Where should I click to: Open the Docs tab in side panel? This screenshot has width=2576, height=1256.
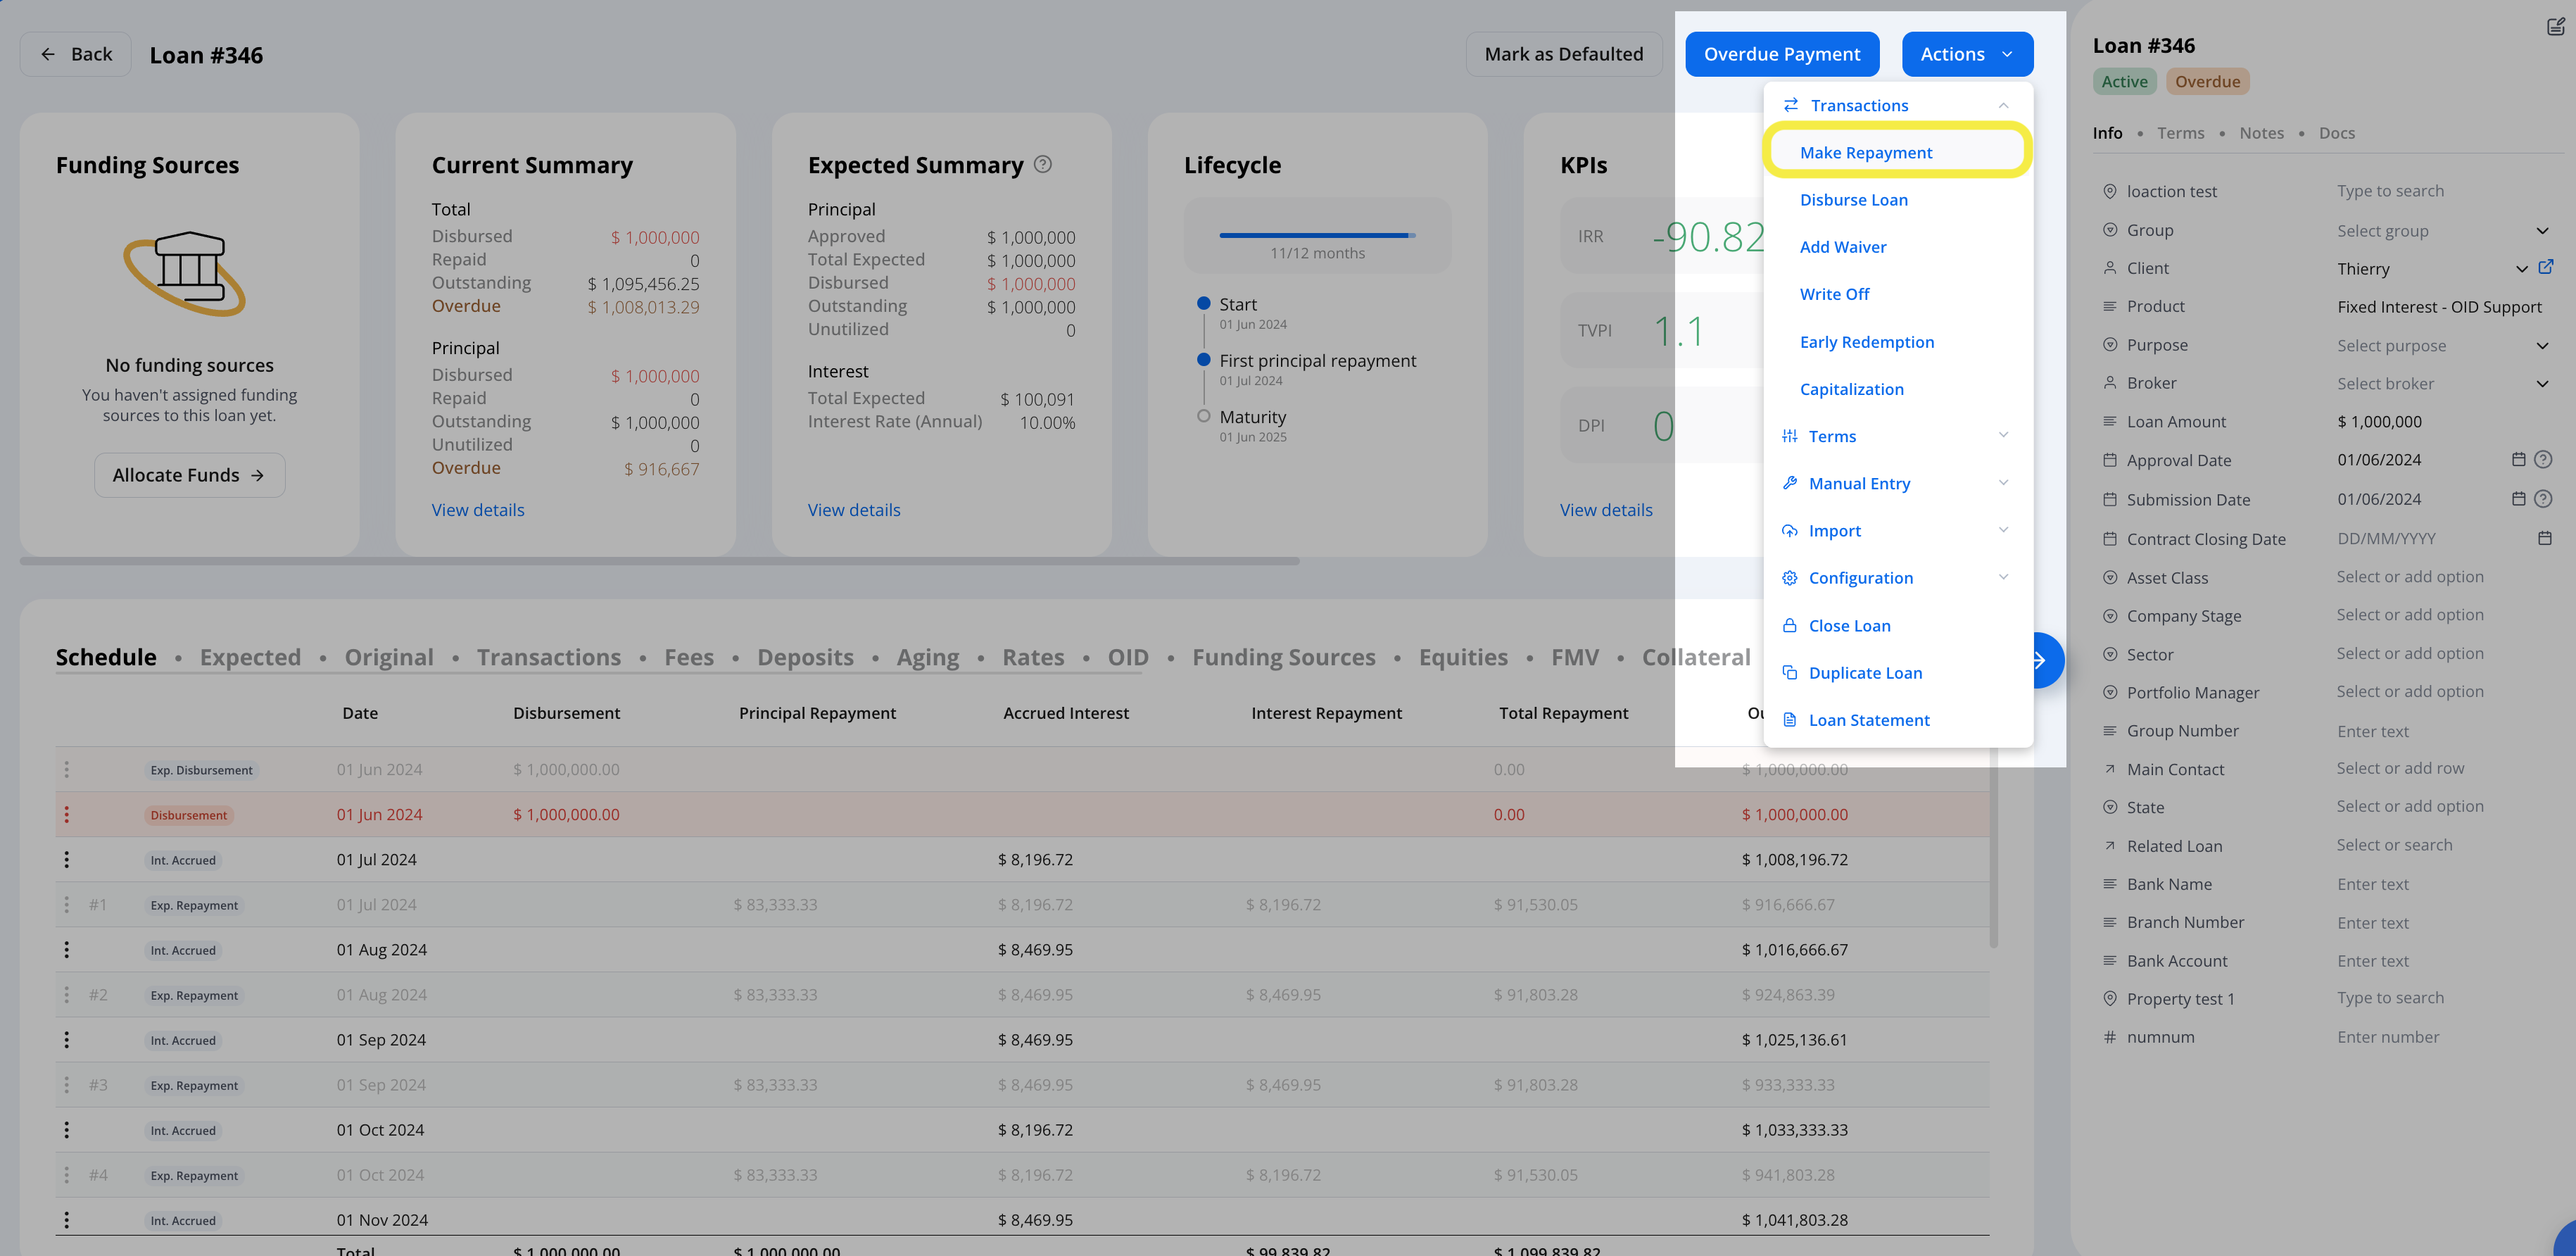click(2336, 133)
